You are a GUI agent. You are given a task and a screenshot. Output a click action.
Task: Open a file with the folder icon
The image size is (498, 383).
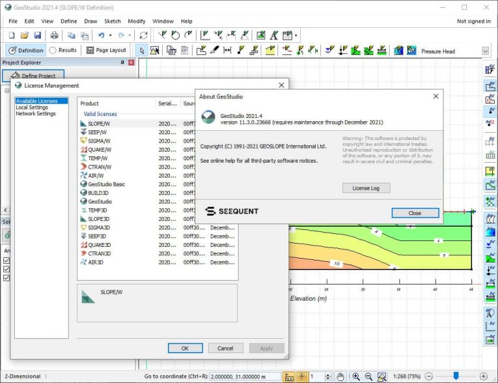click(25, 35)
